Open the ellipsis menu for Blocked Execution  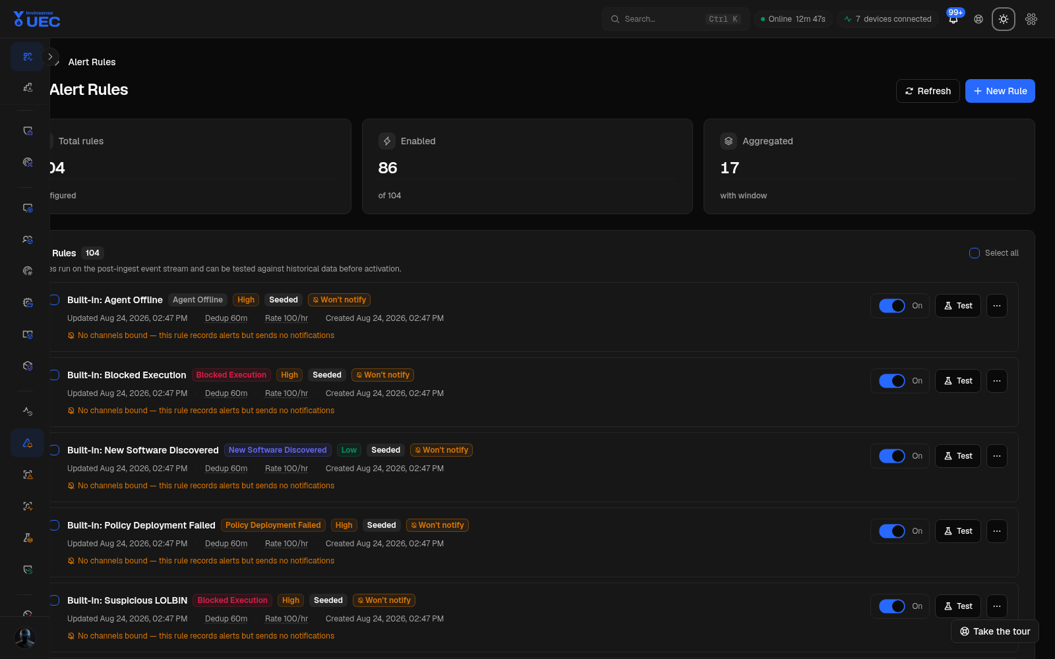click(997, 381)
